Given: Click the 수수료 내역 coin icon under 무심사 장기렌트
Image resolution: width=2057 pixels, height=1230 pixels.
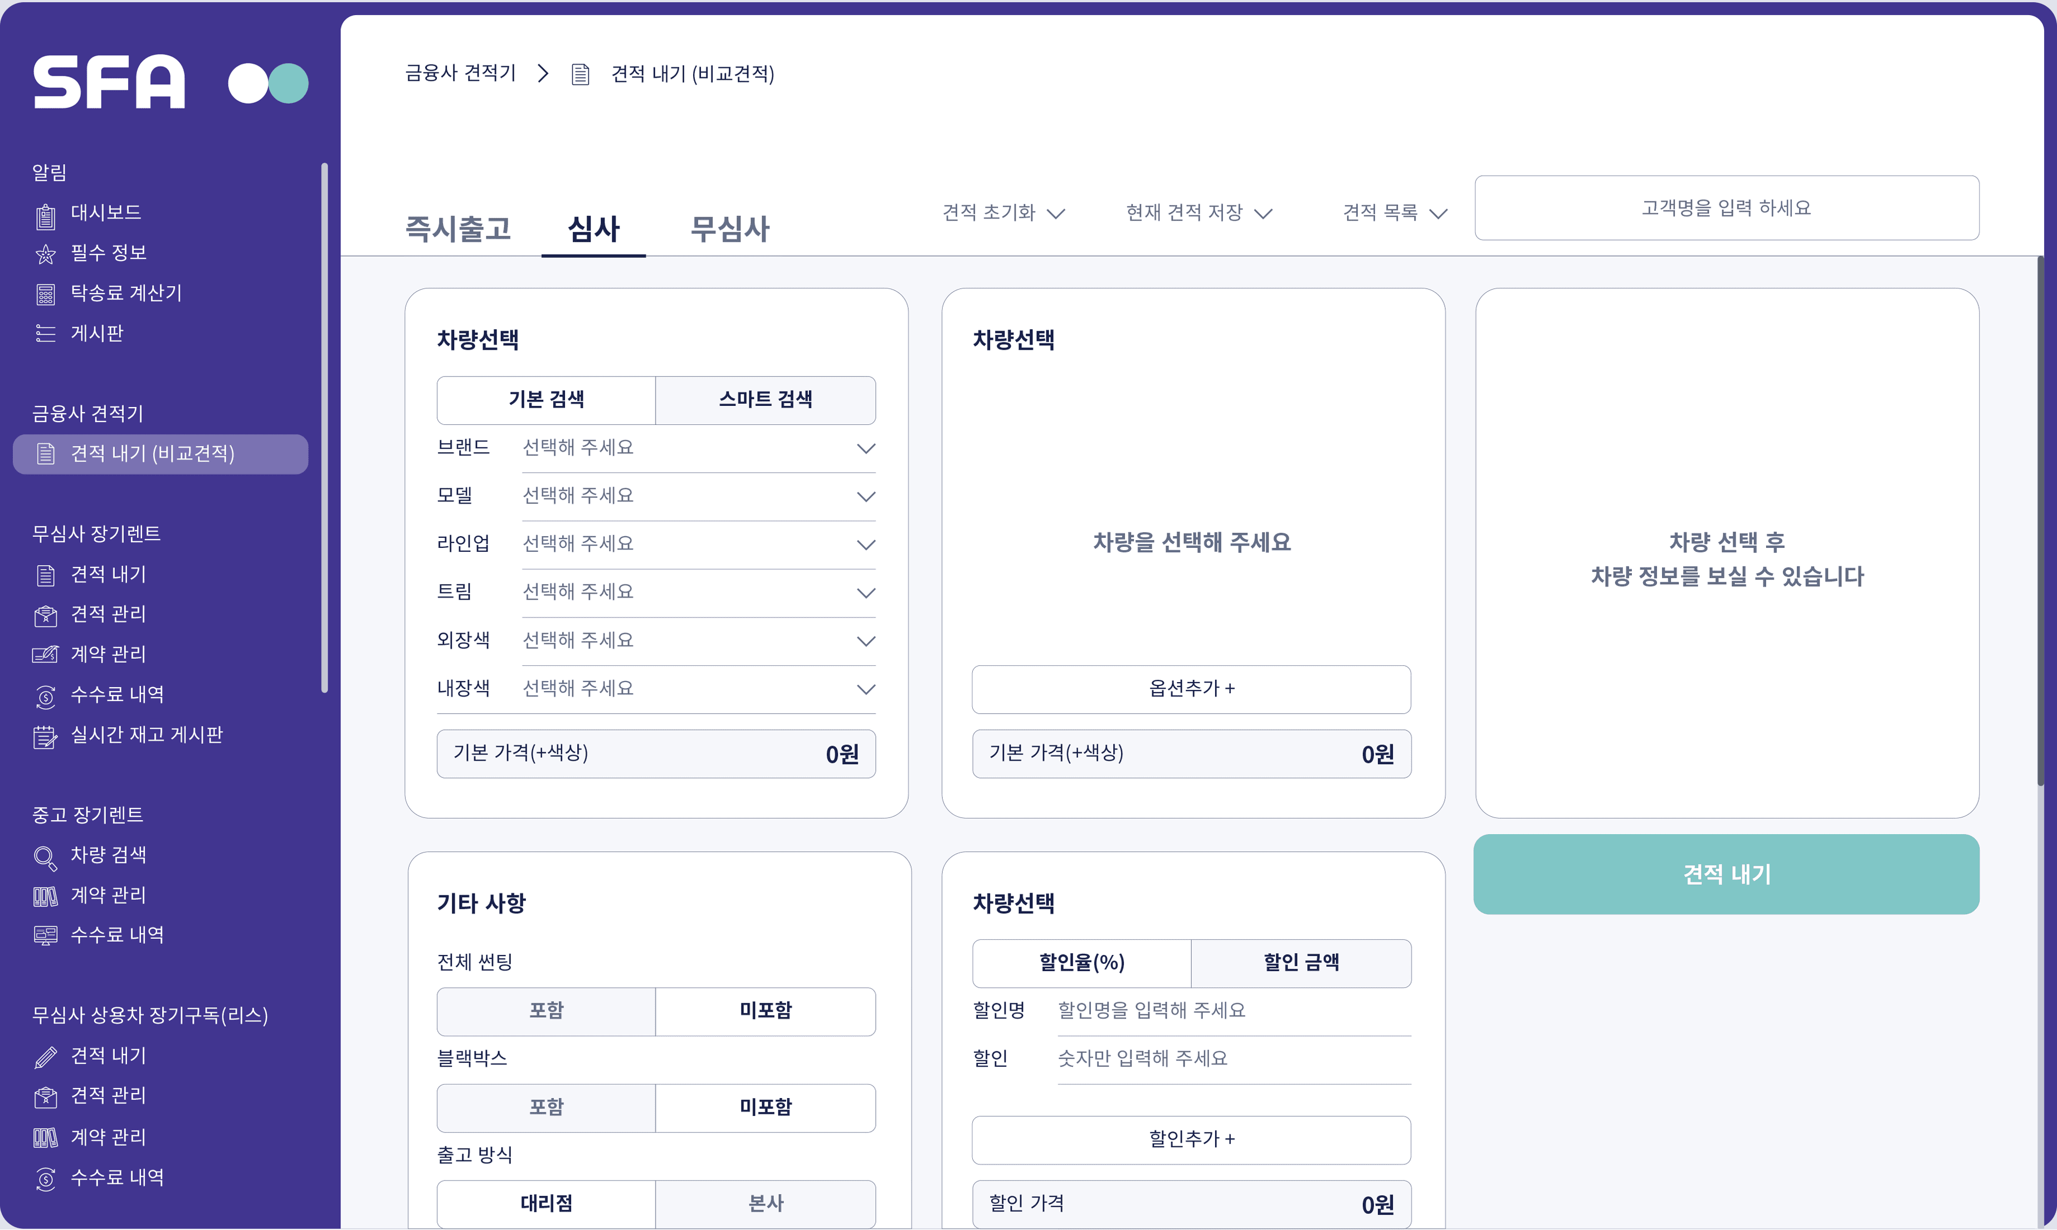Looking at the screenshot, I should click(46, 696).
